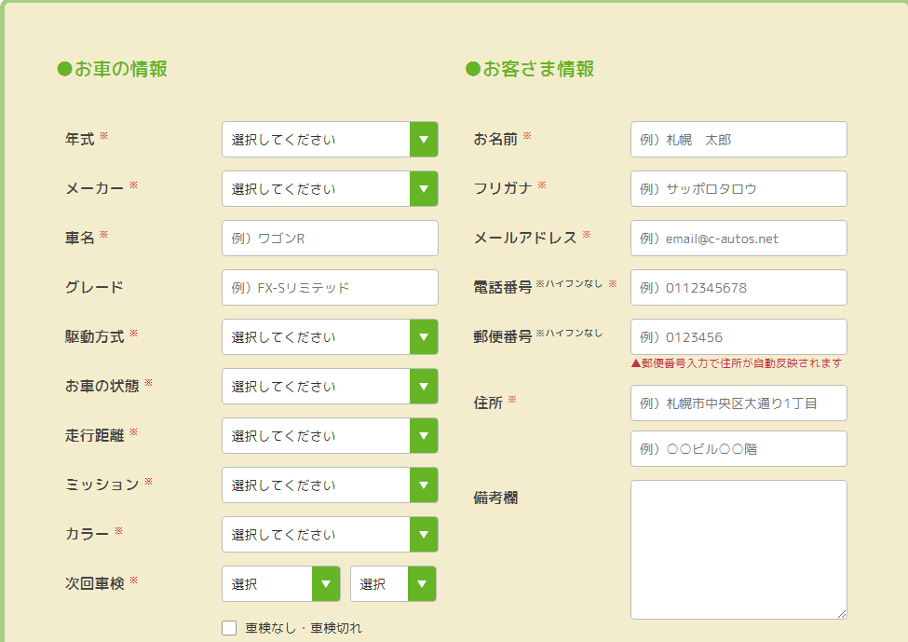The image size is (908, 642).
Task: Click the green arrow on the 駆動方式 dropdown
Action: click(x=425, y=336)
